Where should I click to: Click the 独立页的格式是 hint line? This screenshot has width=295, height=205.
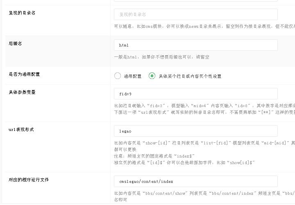(x=184, y=162)
